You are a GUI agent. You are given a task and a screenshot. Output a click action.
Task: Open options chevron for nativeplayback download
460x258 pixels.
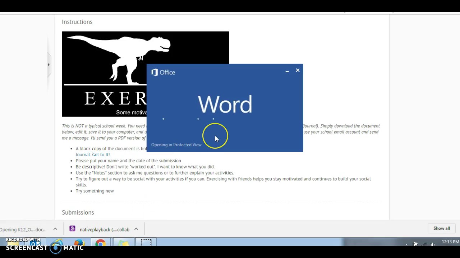136,229
